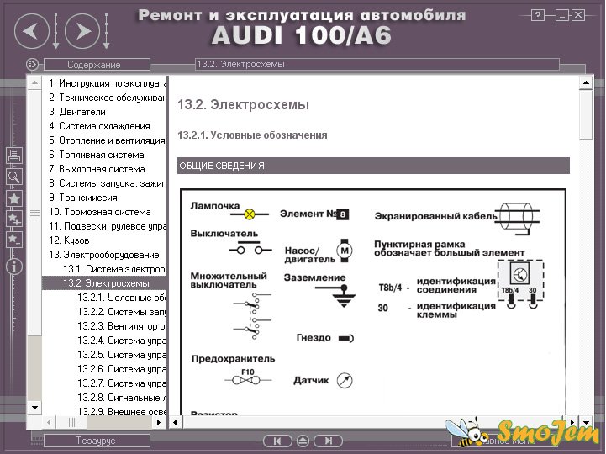Image resolution: width=606 pixels, height=454 pixels.
Task: Toggle the contents panel round arrow icon
Action: click(33, 64)
